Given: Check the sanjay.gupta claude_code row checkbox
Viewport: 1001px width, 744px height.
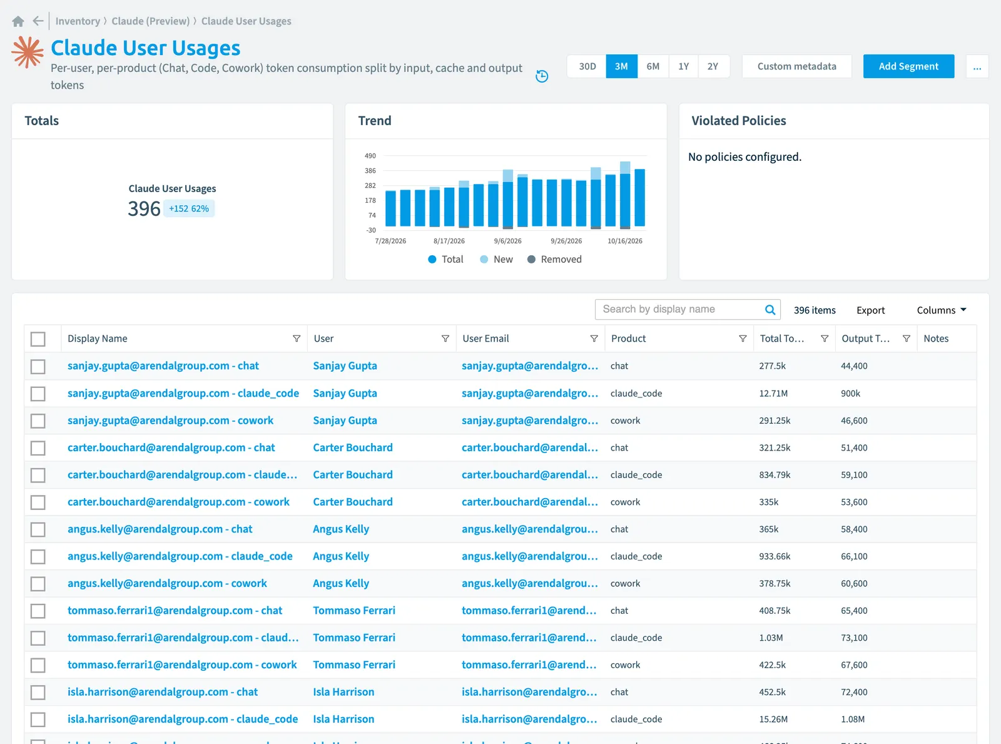Looking at the screenshot, I should [38, 394].
